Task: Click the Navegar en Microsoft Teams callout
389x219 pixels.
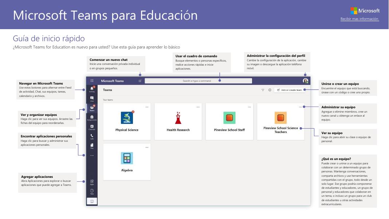Action: click(x=46, y=89)
